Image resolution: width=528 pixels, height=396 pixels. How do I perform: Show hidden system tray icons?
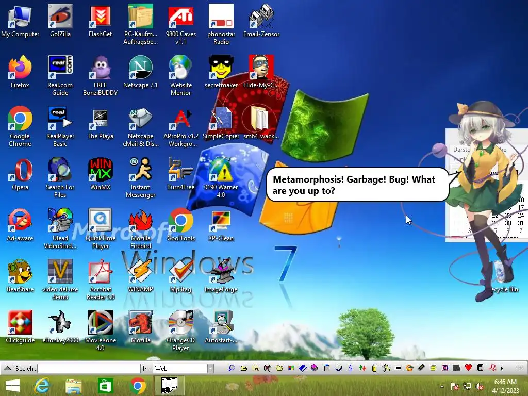tap(442, 387)
